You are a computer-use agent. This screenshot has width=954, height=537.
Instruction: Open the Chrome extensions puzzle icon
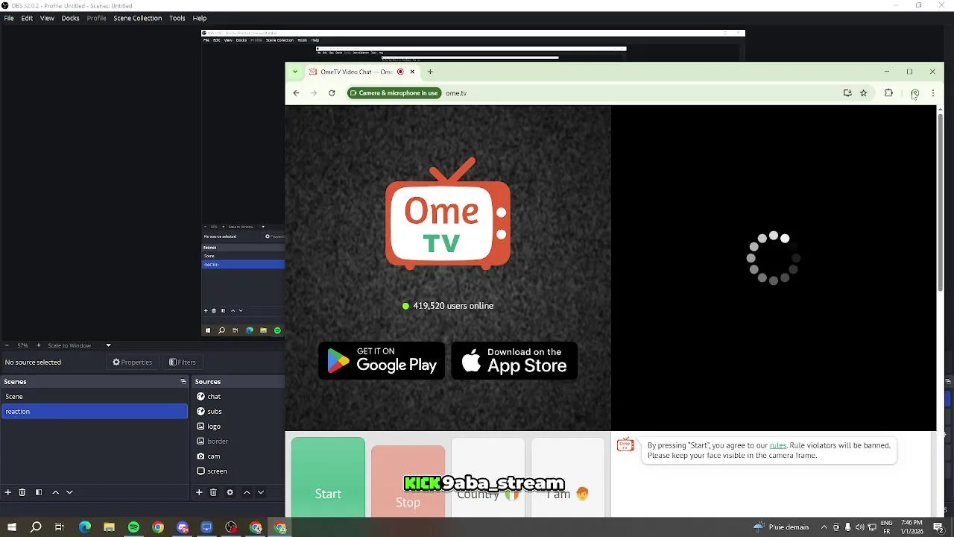888,93
